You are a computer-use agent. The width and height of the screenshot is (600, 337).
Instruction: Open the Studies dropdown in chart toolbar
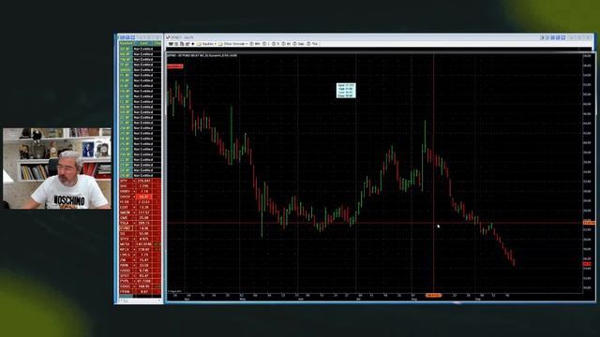206,44
